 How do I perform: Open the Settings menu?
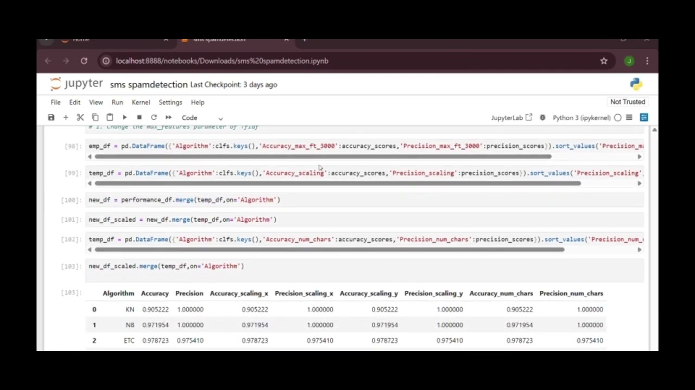(x=170, y=102)
